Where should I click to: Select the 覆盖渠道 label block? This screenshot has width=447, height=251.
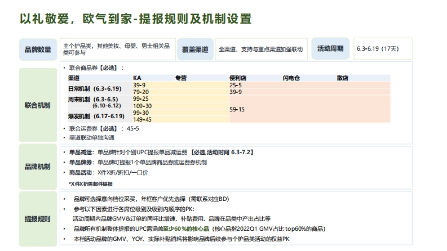(x=195, y=48)
